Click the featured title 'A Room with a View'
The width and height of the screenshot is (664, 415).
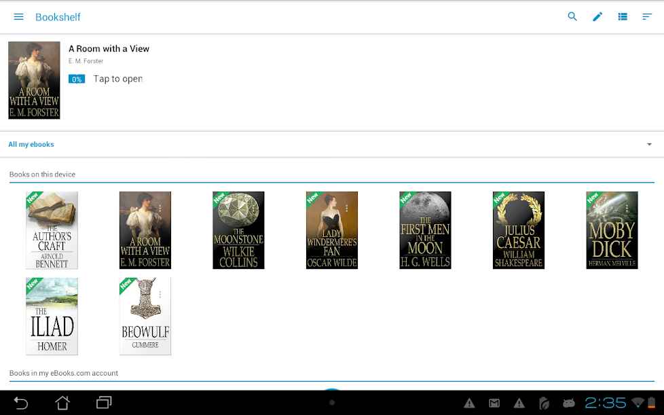tap(109, 49)
